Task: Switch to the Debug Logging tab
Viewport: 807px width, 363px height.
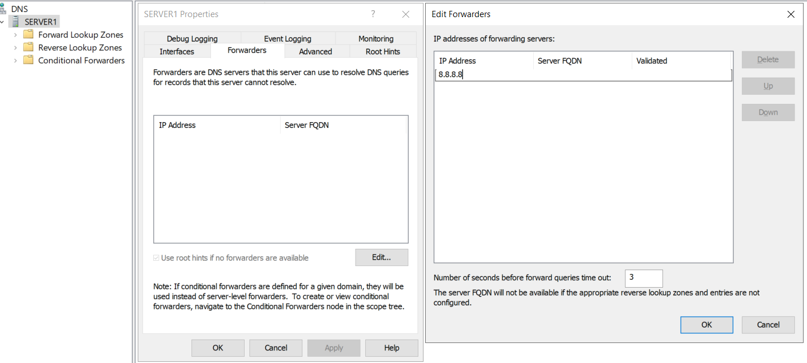Action: [x=192, y=39]
